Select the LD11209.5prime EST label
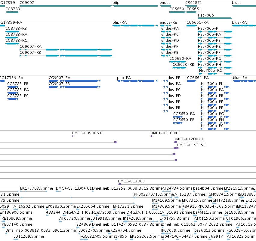The width and height of the screenshot is (256, 241). [29, 236]
